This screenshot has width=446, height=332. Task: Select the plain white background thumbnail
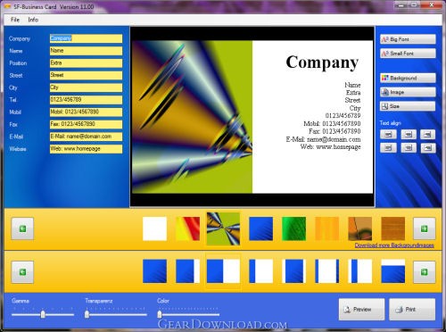coord(154,228)
